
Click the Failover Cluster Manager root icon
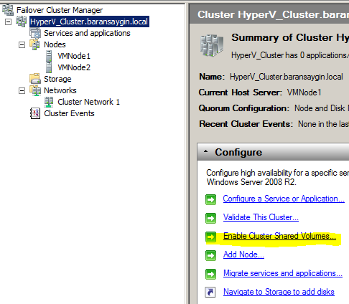point(8,10)
